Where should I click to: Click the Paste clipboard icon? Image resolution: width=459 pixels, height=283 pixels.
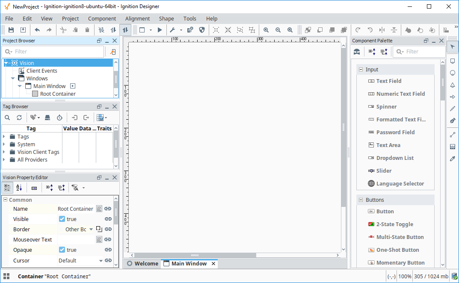87,30
